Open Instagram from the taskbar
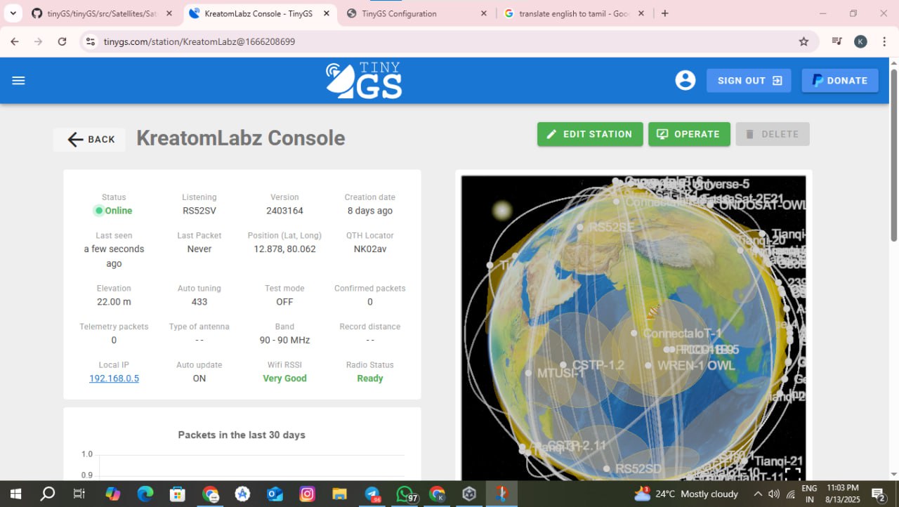This screenshot has width=899, height=507. coord(307,494)
